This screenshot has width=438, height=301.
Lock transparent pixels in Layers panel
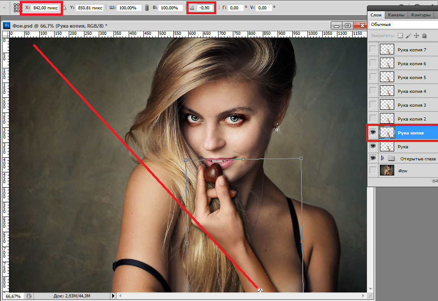[400, 35]
